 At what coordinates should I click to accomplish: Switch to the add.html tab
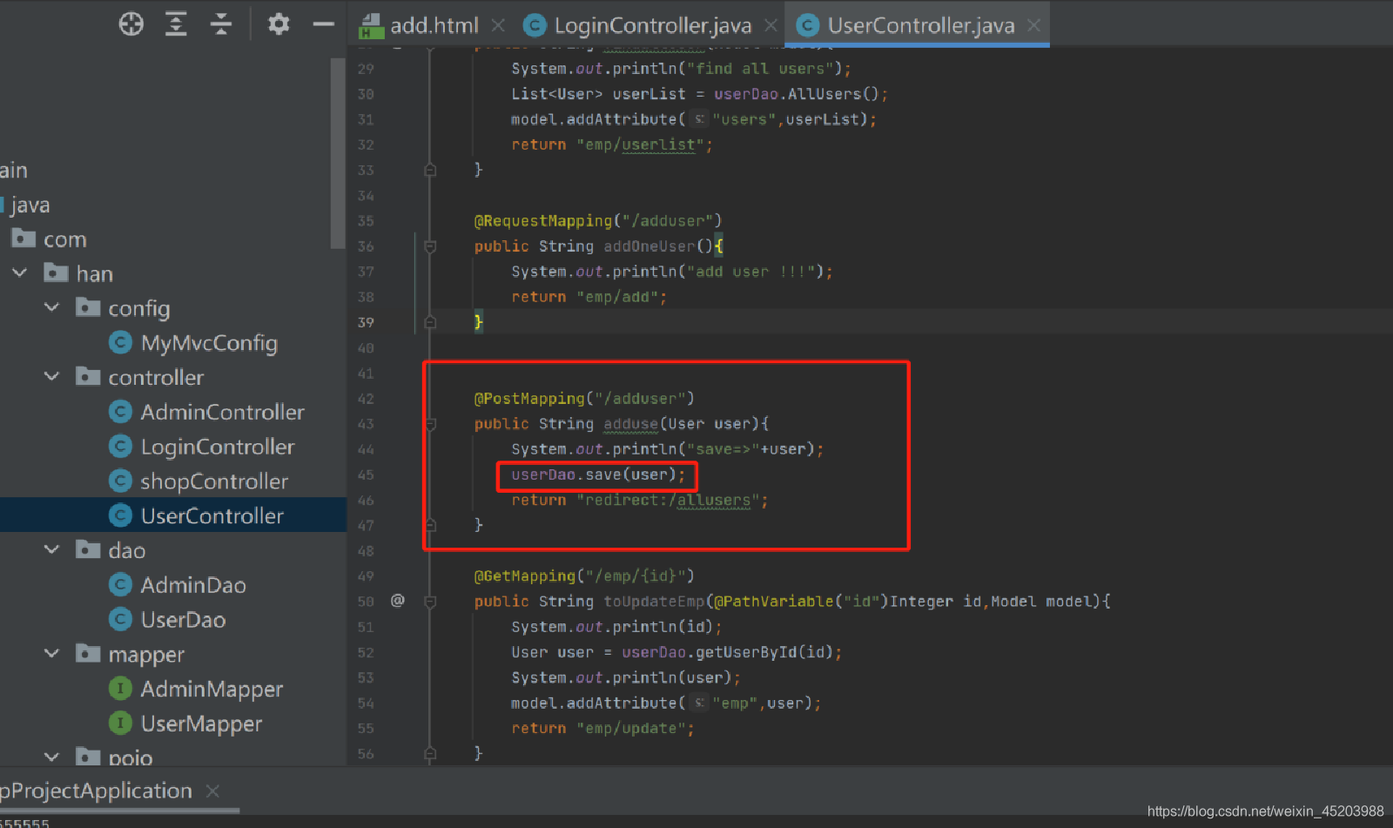pyautogui.click(x=434, y=26)
